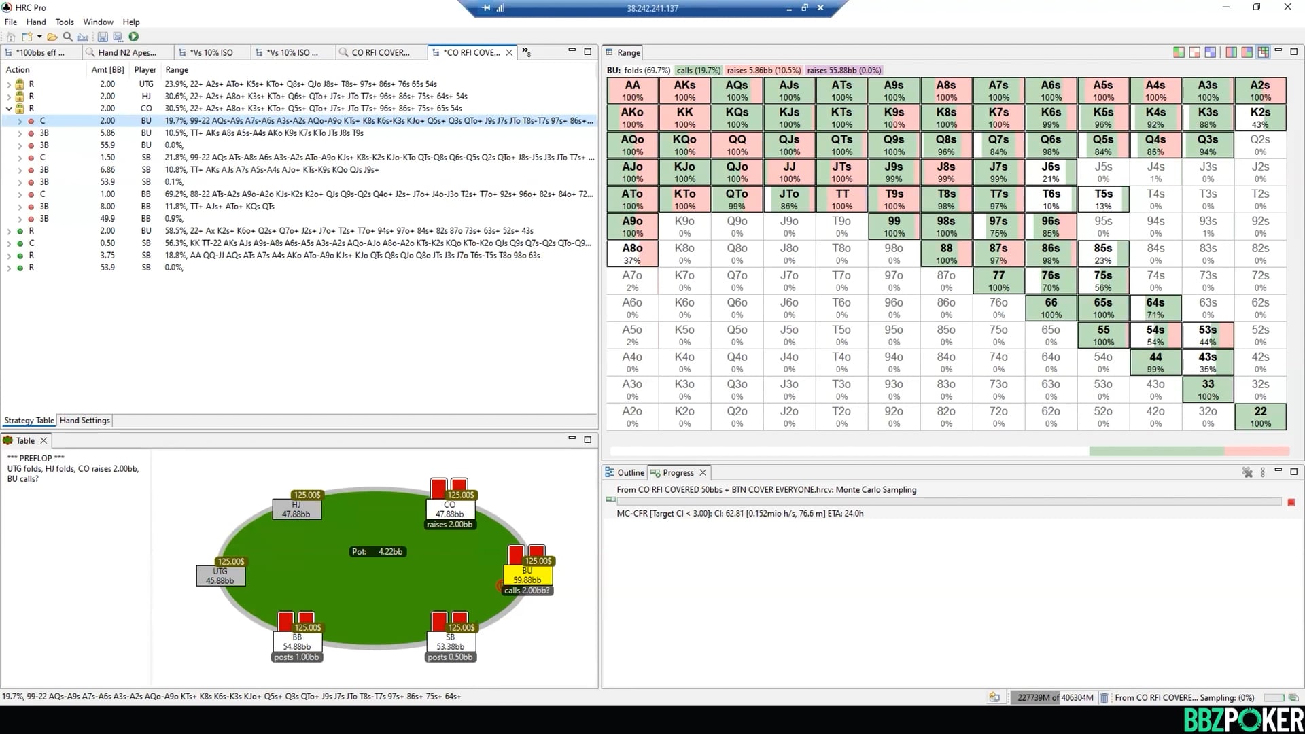Click the home icon in the toolbar
The width and height of the screenshot is (1305, 734).
[10, 37]
